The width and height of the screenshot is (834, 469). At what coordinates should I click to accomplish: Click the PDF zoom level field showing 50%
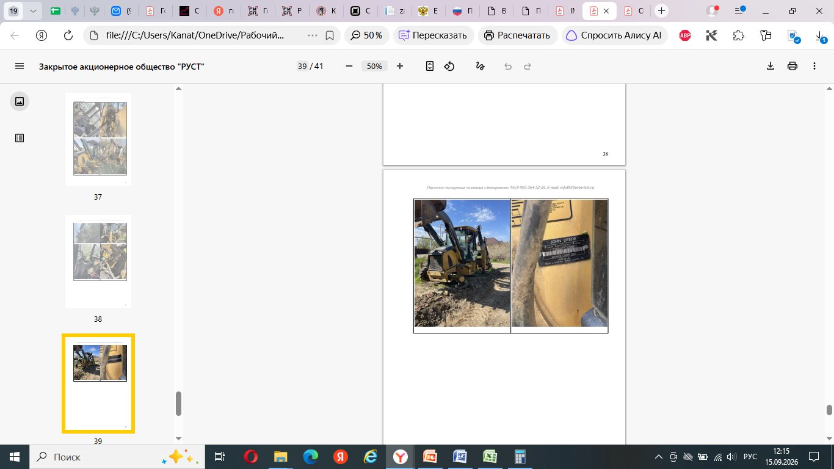tap(374, 66)
